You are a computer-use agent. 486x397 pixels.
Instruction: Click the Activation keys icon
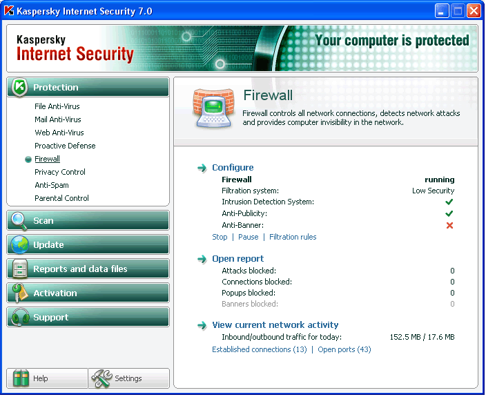pyautogui.click(x=19, y=293)
